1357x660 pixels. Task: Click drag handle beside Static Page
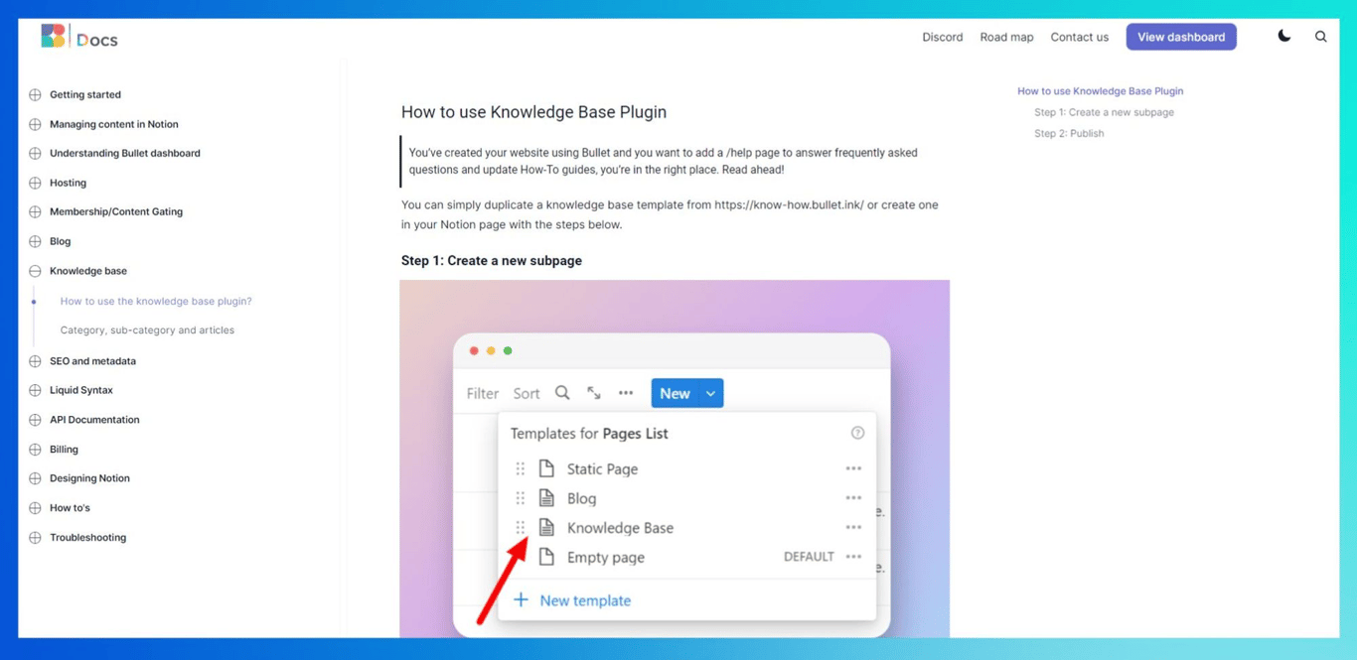click(x=520, y=468)
